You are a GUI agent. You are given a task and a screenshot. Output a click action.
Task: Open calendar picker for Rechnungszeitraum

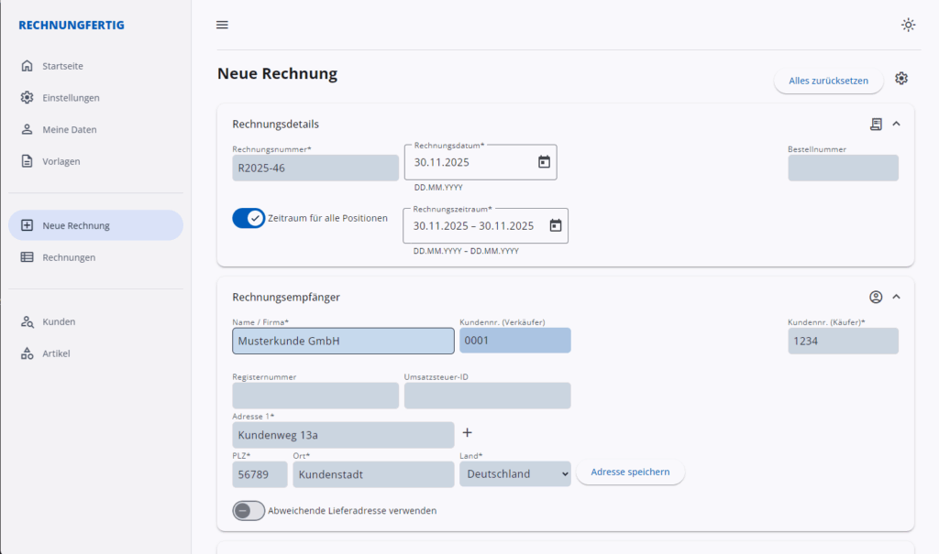click(555, 225)
